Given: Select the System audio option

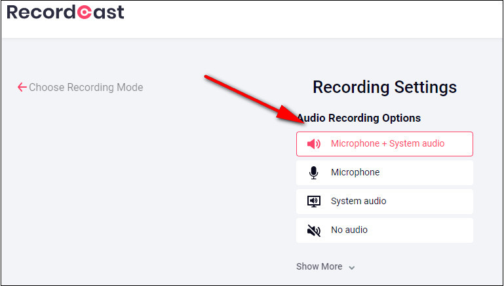Looking at the screenshot, I should tap(384, 202).
